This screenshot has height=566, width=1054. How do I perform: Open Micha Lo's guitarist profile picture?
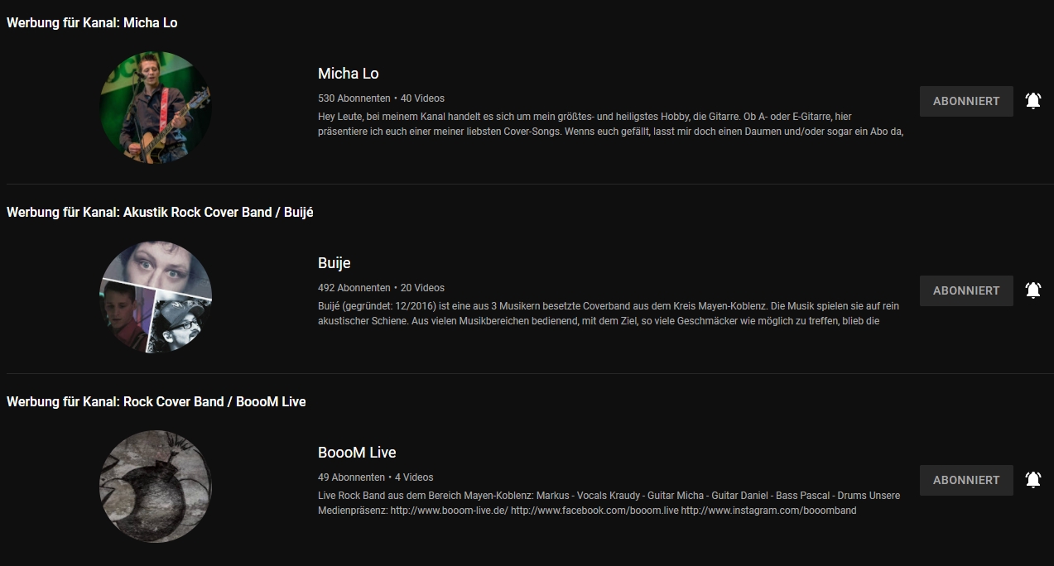coord(156,108)
